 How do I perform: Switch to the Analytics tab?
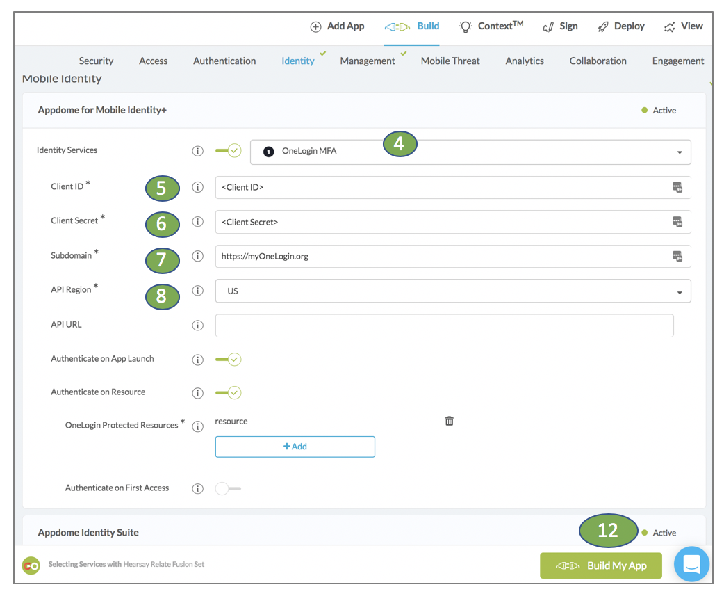click(525, 61)
